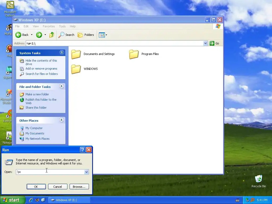Open Search in the Explorer toolbar
The width and height of the screenshot is (272, 204).
[x=66, y=35]
